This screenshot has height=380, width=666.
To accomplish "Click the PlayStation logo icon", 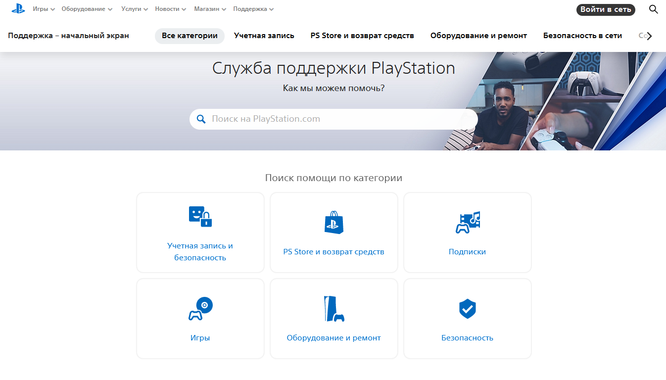I will 18,9.
